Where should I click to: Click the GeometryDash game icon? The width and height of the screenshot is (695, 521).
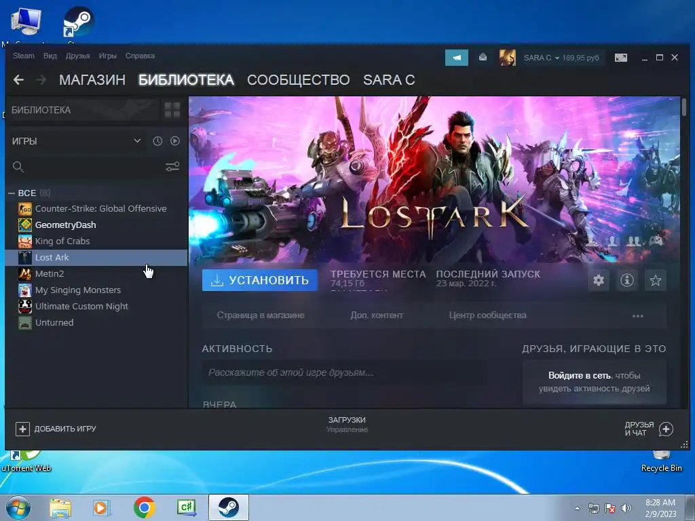point(25,225)
